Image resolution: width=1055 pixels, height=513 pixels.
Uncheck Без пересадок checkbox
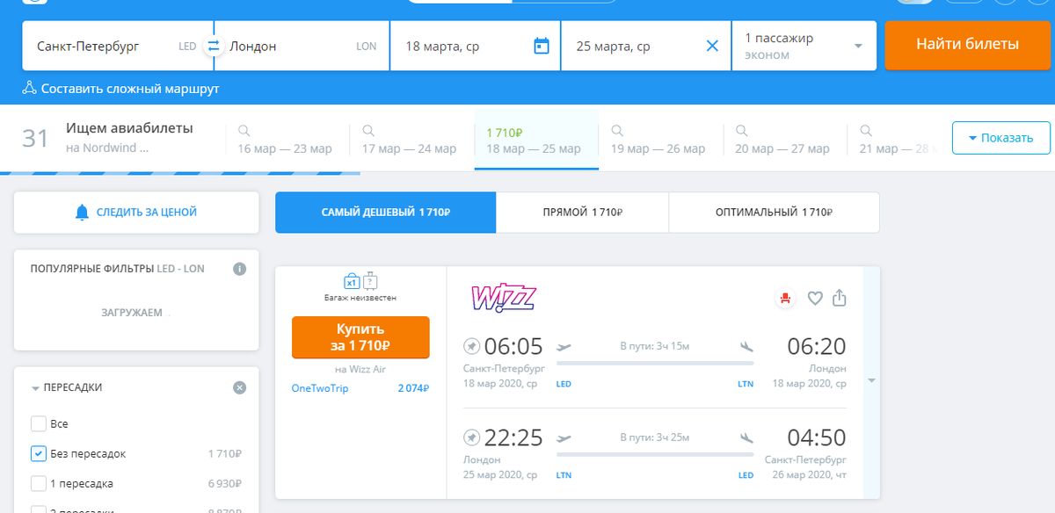tap(38, 453)
